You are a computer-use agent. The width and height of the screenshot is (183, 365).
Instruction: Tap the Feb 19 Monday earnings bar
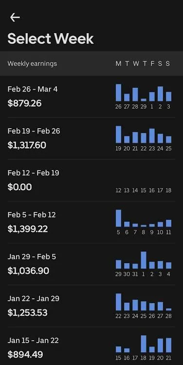click(x=118, y=134)
